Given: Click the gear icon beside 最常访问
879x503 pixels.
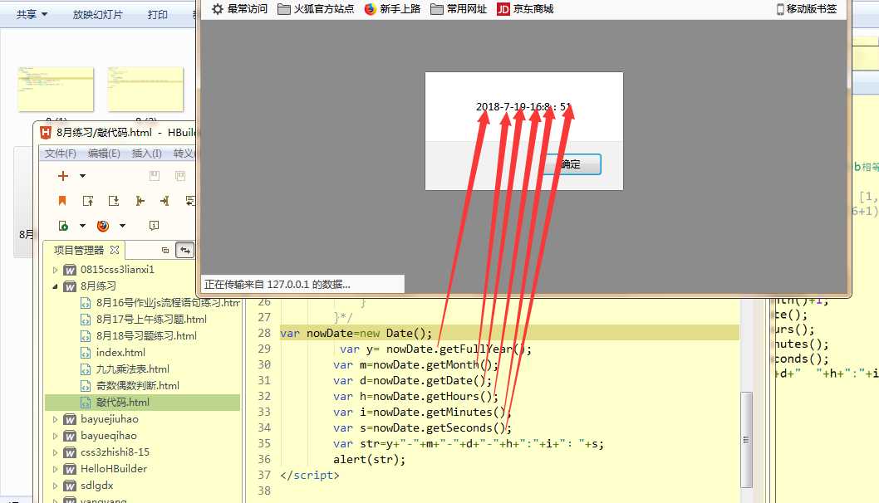Looking at the screenshot, I should [218, 9].
